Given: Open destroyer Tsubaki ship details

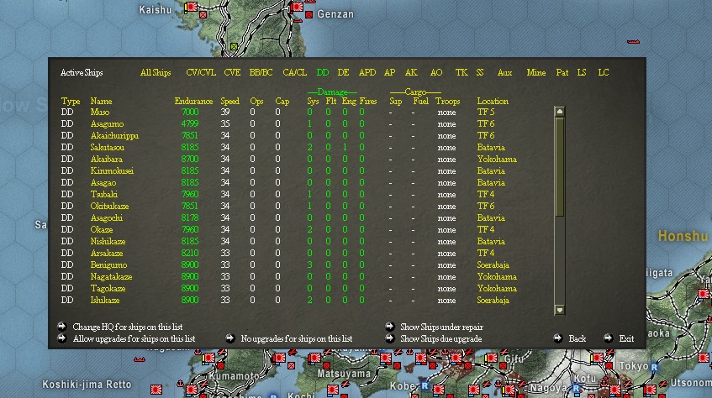Looking at the screenshot, I should pyautogui.click(x=104, y=194).
